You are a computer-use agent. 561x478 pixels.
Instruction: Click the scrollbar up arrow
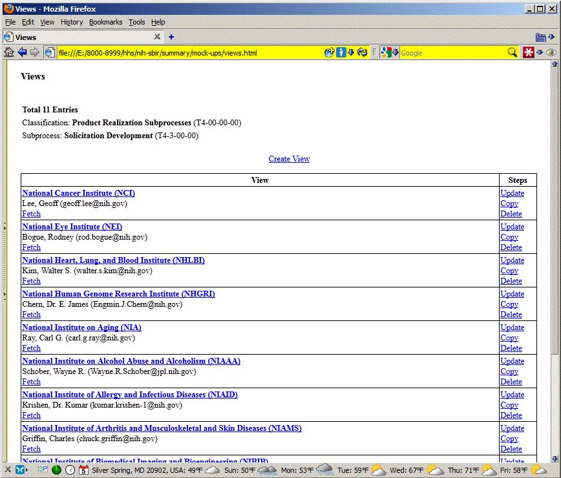tap(555, 64)
